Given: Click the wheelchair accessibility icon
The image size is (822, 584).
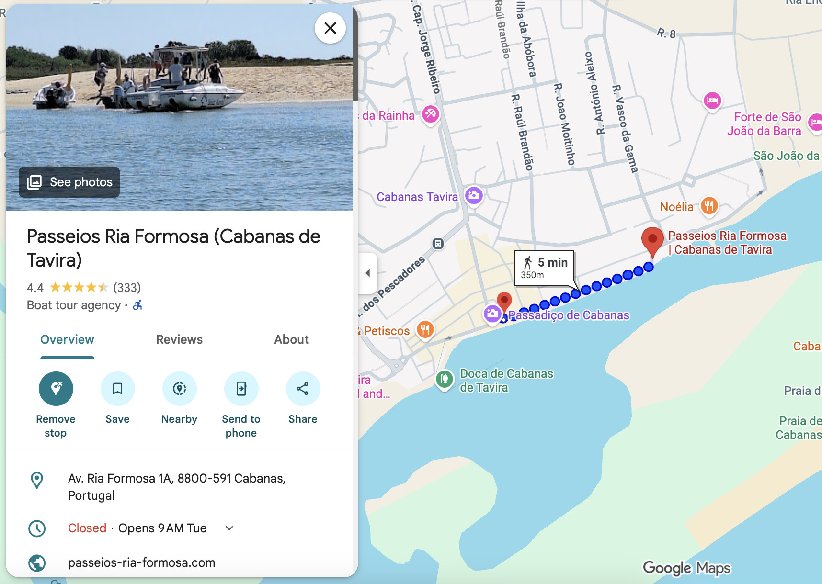Looking at the screenshot, I should click(137, 305).
